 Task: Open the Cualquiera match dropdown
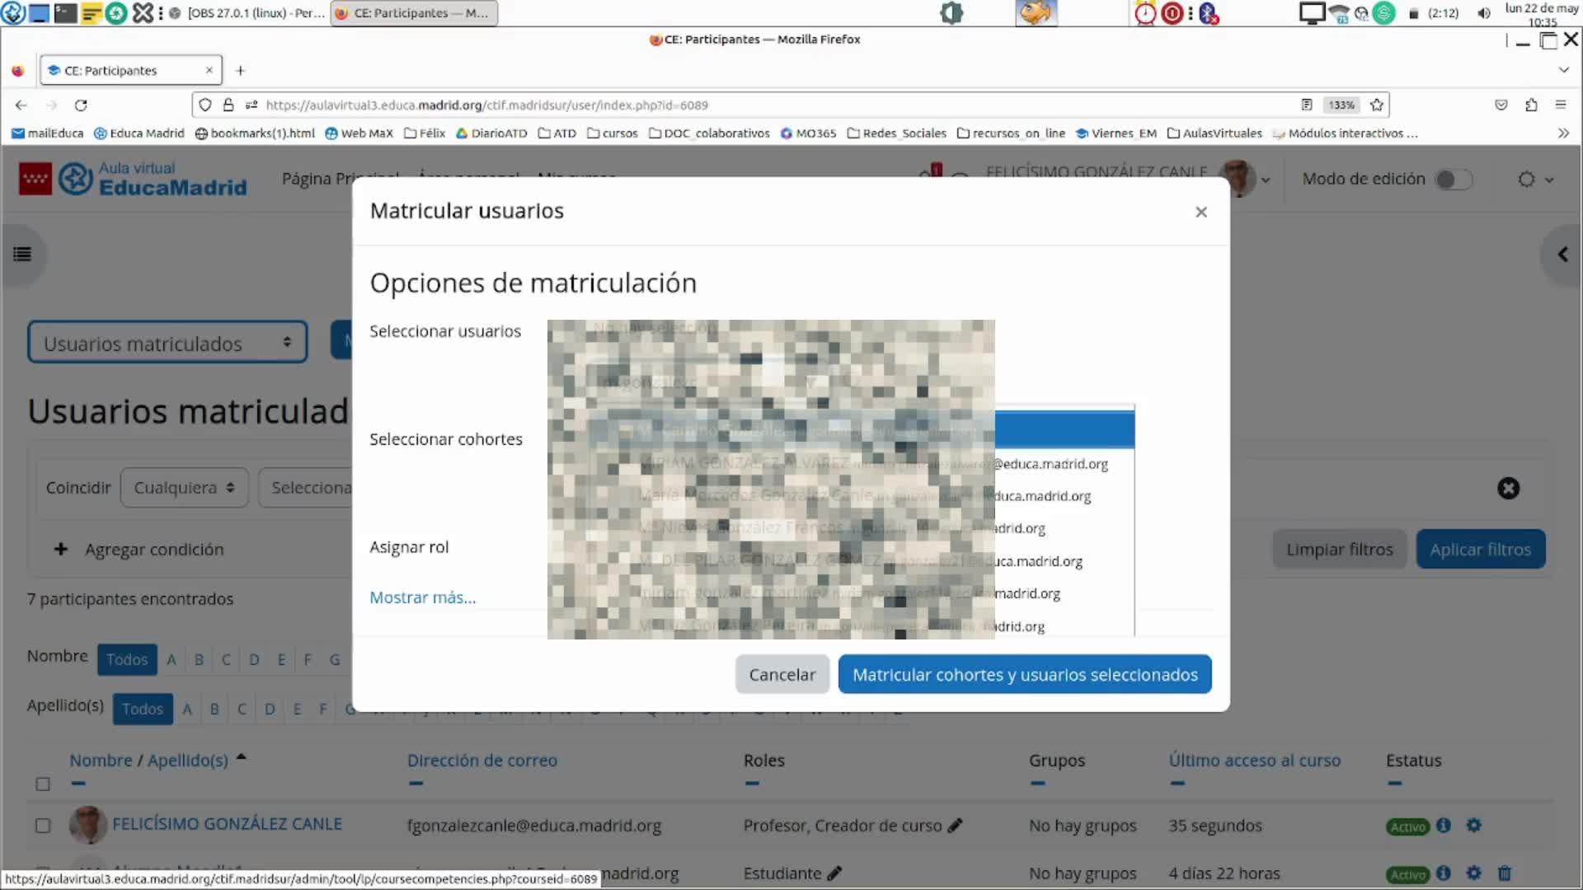pyautogui.click(x=184, y=488)
